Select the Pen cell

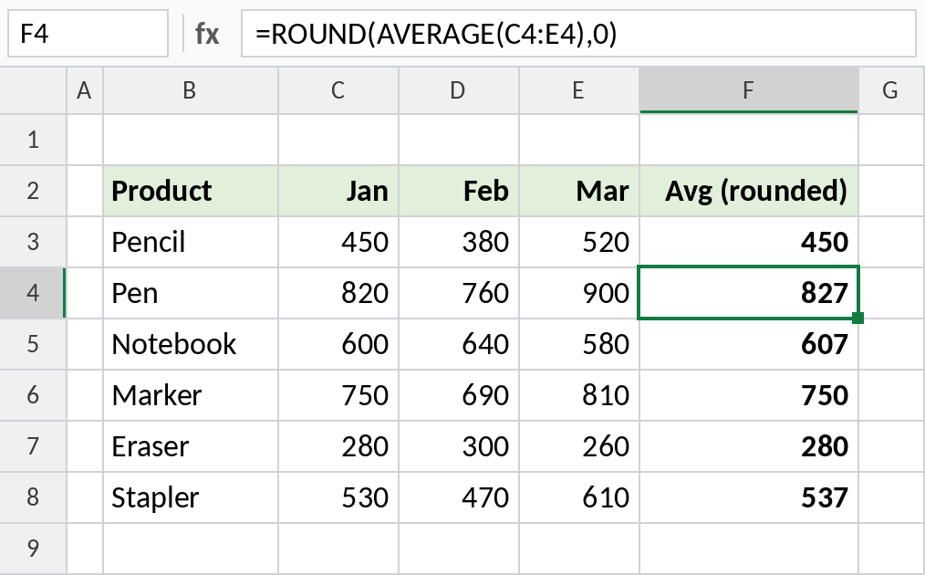(x=191, y=293)
